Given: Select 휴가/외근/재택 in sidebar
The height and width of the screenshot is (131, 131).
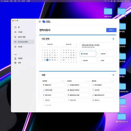Looking at the screenshot, I should pos(24,42).
